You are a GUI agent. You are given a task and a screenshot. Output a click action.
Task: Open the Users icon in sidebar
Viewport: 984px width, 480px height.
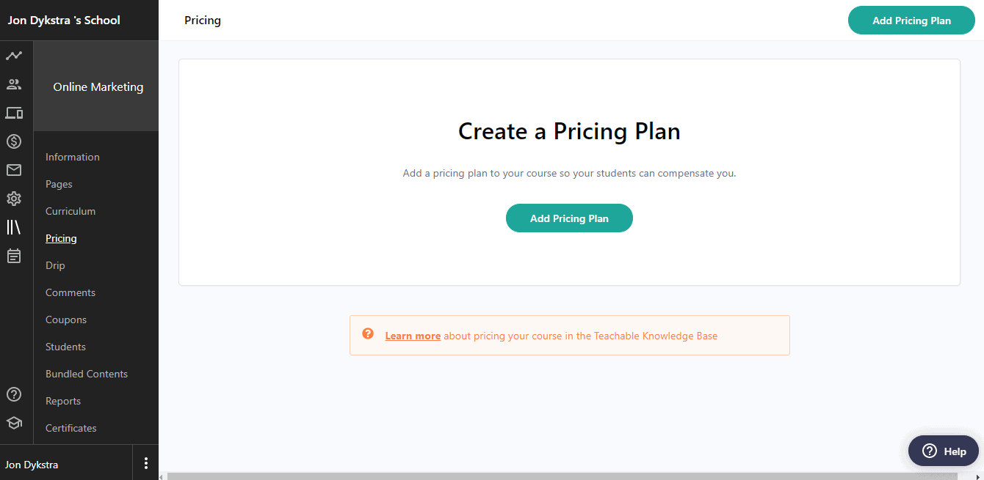pos(14,84)
